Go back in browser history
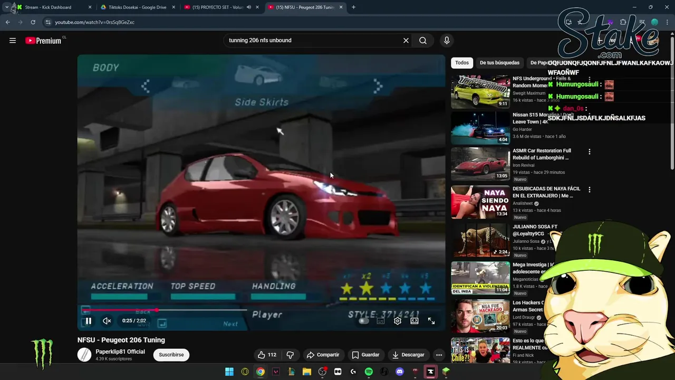The height and width of the screenshot is (380, 675). coord(7,22)
